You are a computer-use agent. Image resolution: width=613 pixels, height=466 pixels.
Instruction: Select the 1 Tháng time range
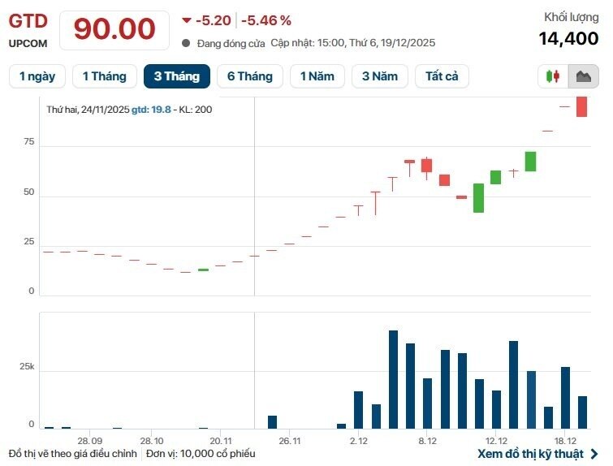104,76
